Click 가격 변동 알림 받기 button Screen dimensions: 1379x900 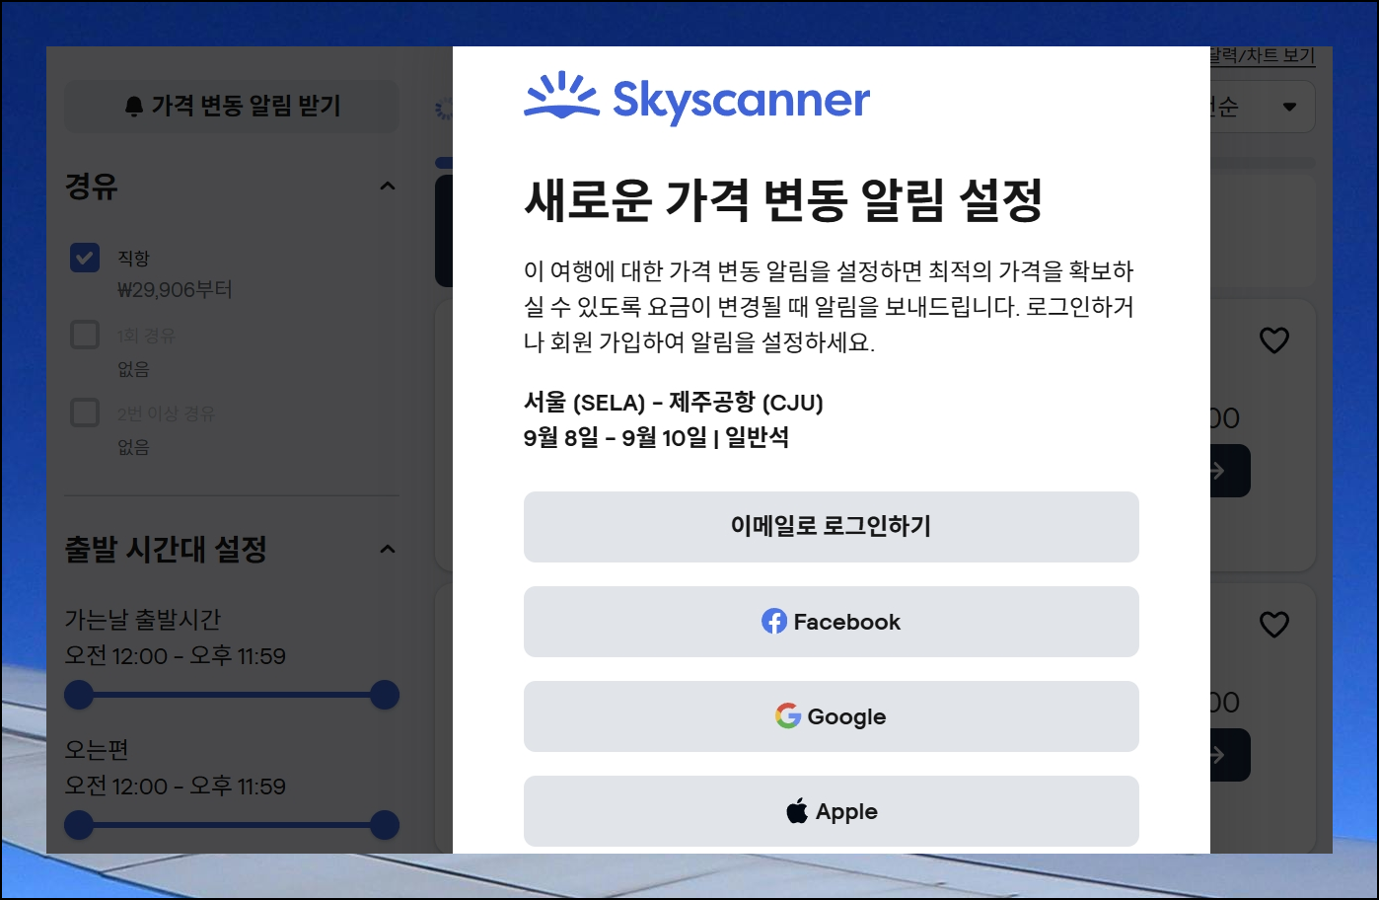click(232, 106)
